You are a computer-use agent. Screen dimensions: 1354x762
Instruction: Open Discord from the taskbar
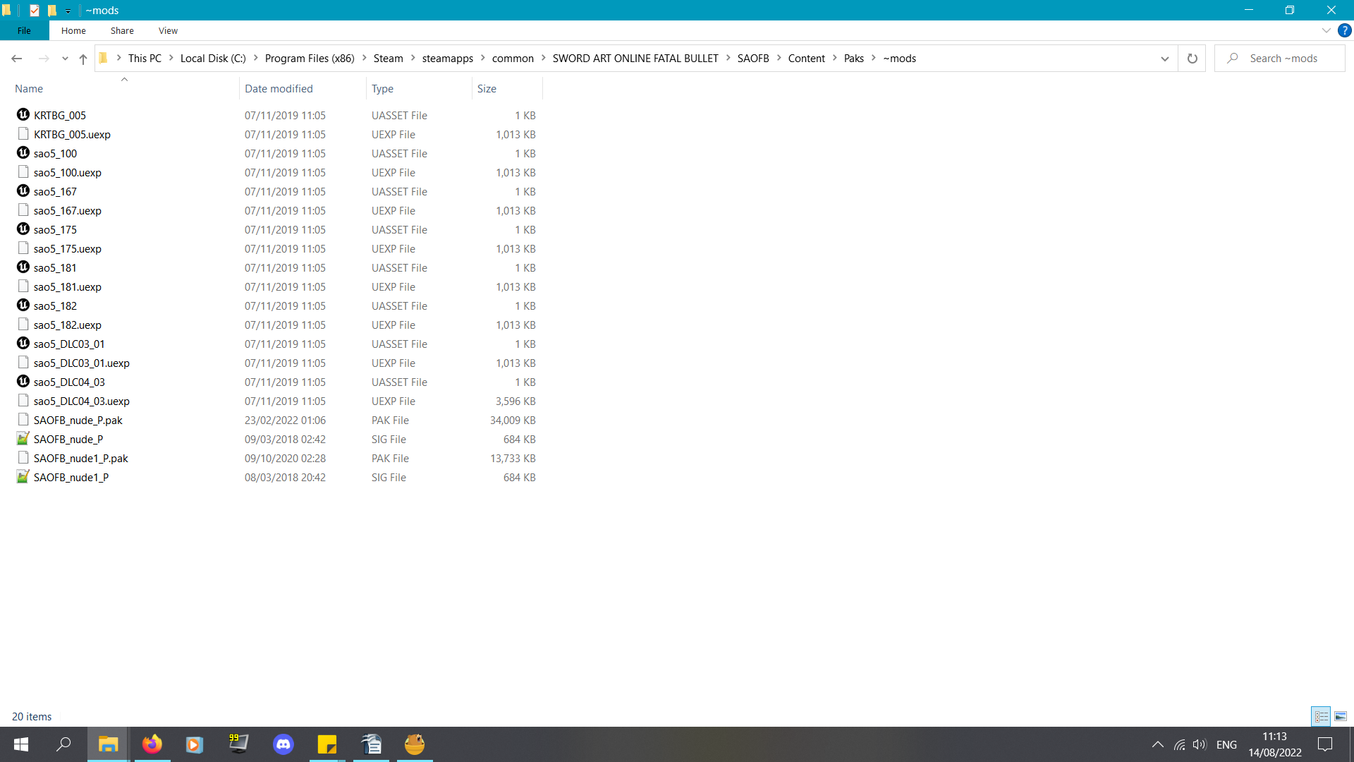click(x=283, y=744)
